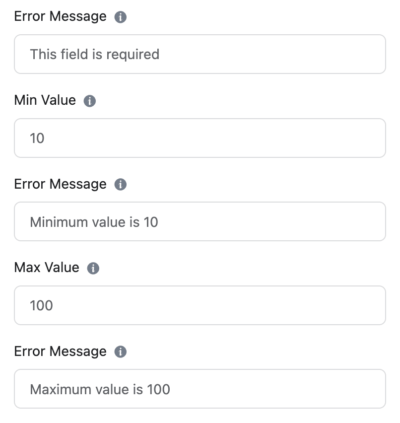Click the Min Value info icon
The height and width of the screenshot is (423, 400).
(x=90, y=101)
